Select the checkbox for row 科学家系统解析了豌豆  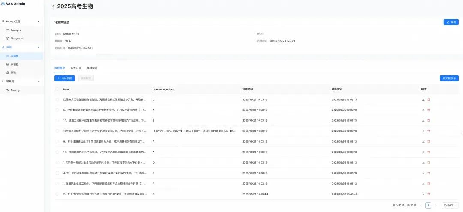pos(57,131)
